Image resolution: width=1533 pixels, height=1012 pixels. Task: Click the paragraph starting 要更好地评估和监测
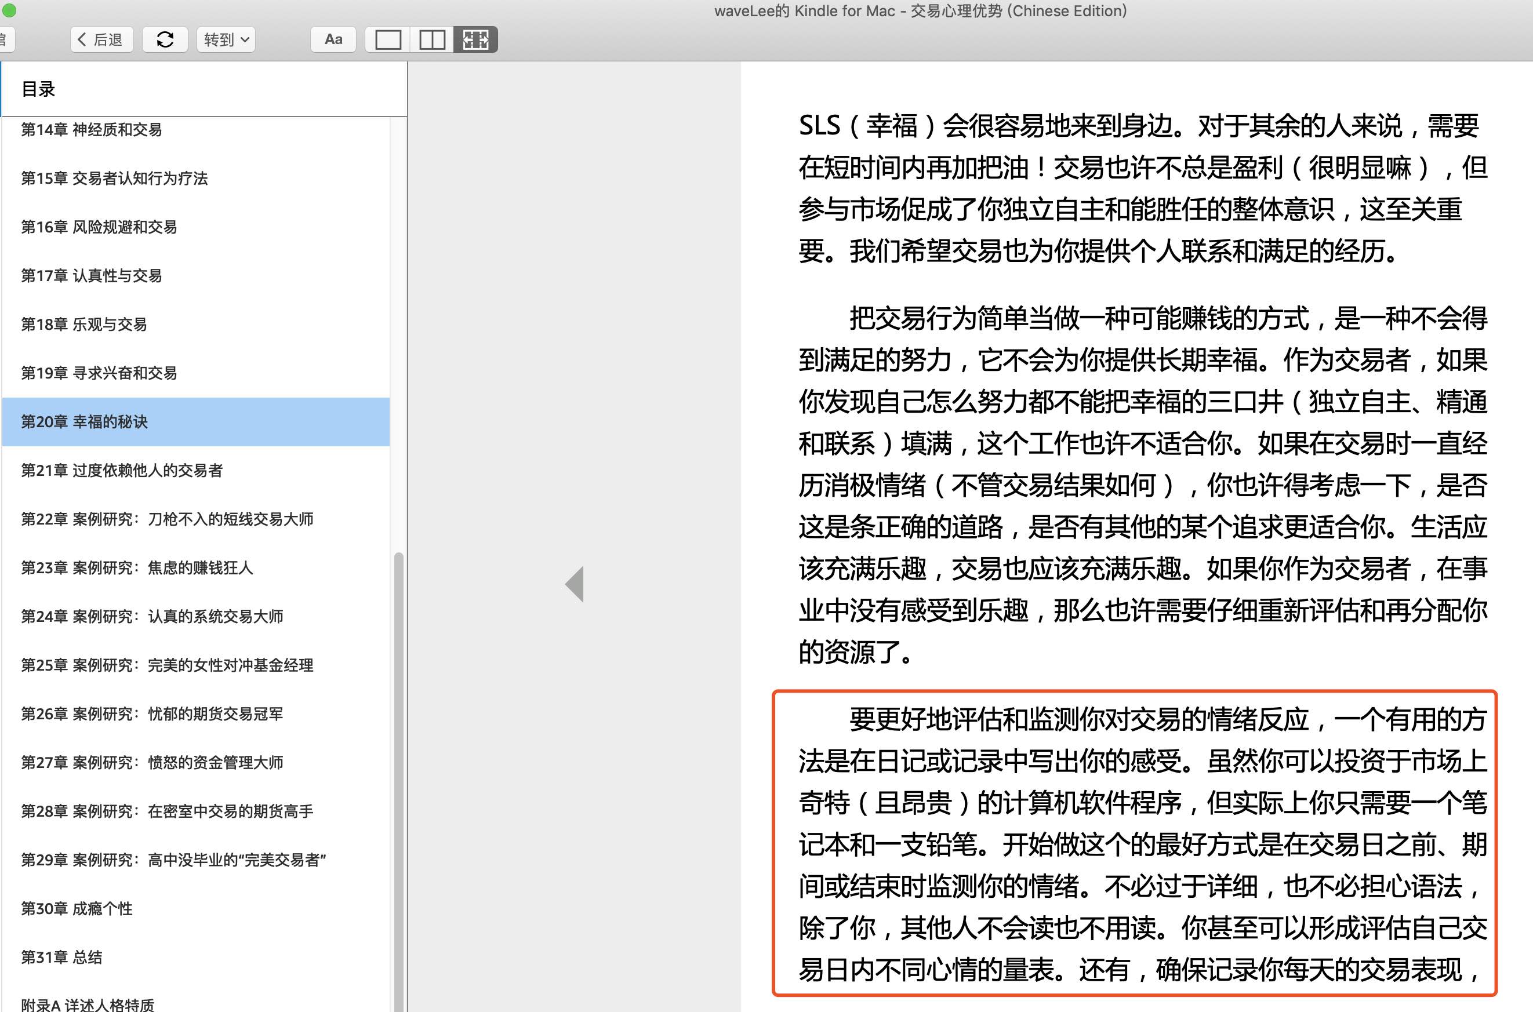point(1142,844)
